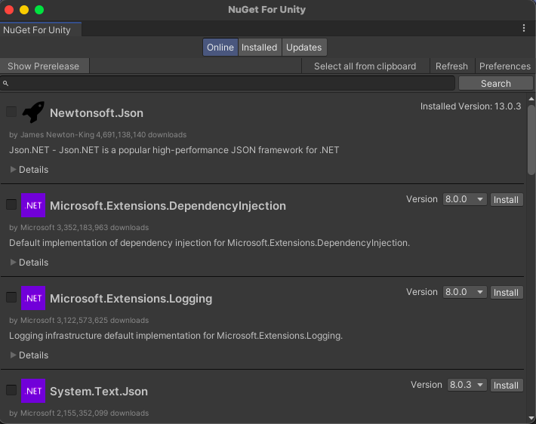Click the .NET icon for System.Text.Json
The height and width of the screenshot is (424, 536).
(33, 391)
